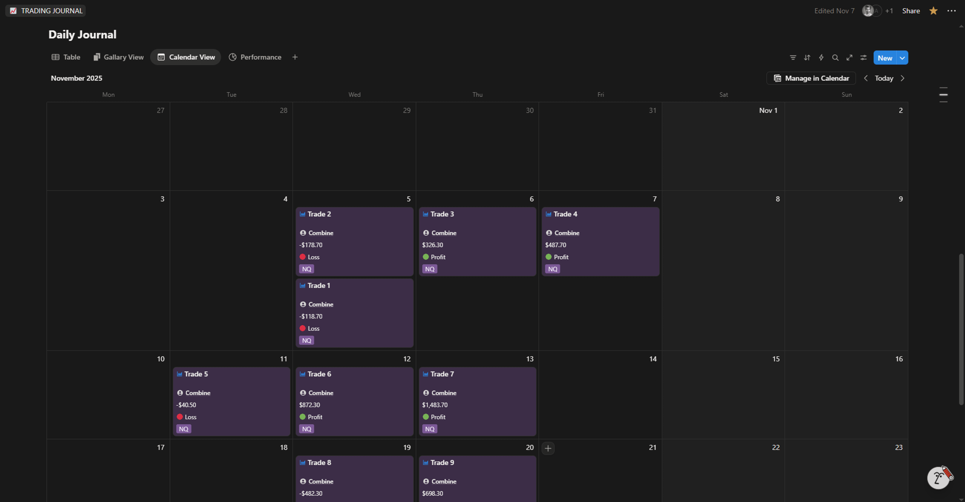Select the Calendar View tab
965x502 pixels.
(x=186, y=57)
